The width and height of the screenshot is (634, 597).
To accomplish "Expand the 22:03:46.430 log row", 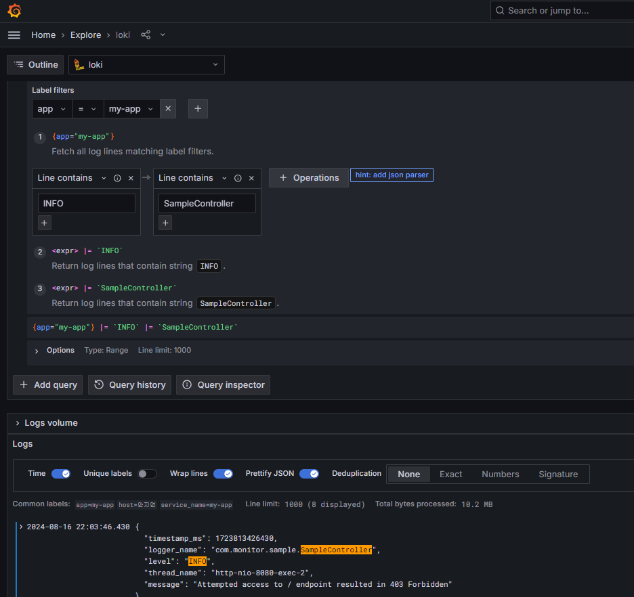I will coord(21,527).
